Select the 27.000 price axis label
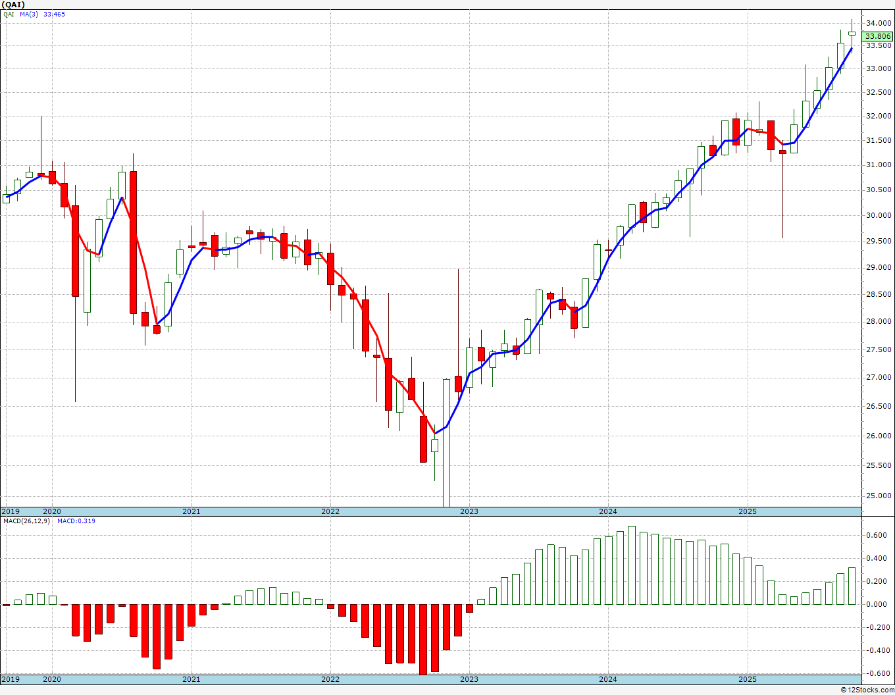The width and height of the screenshot is (895, 695). click(x=879, y=377)
